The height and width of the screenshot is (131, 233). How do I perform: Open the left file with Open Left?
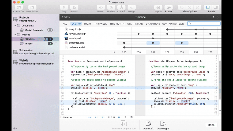pos(148,124)
